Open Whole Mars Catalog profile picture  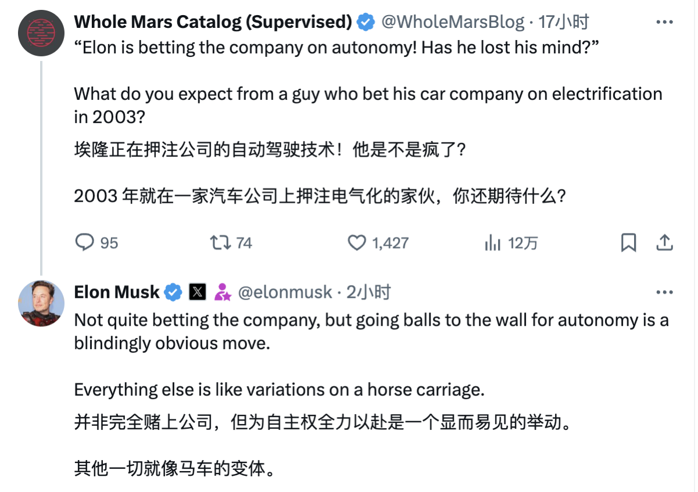click(41, 32)
